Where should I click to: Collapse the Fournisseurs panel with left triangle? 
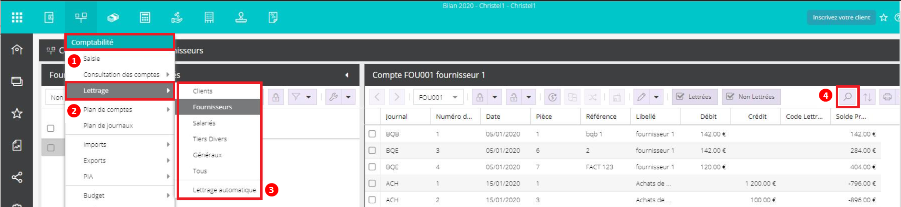pyautogui.click(x=347, y=75)
